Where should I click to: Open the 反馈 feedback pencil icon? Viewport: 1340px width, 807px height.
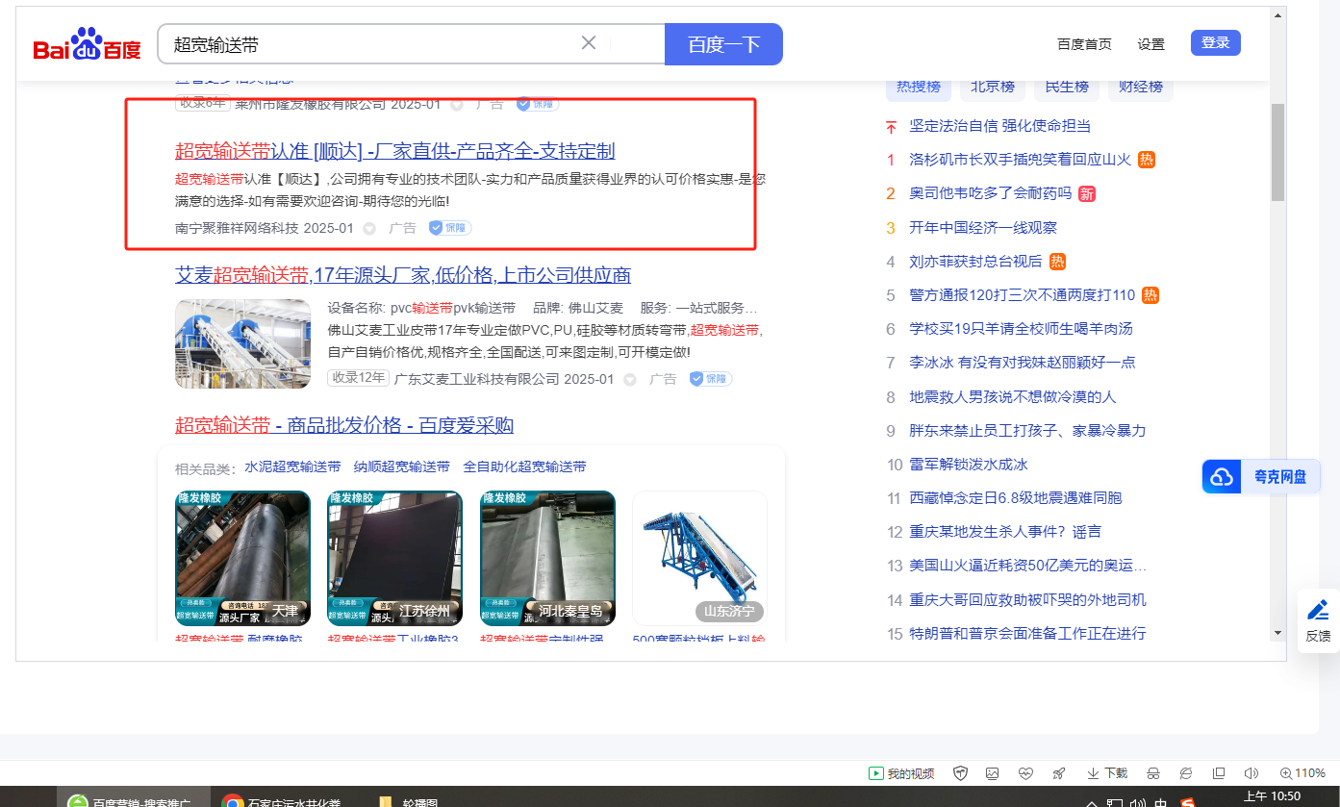[x=1318, y=619]
